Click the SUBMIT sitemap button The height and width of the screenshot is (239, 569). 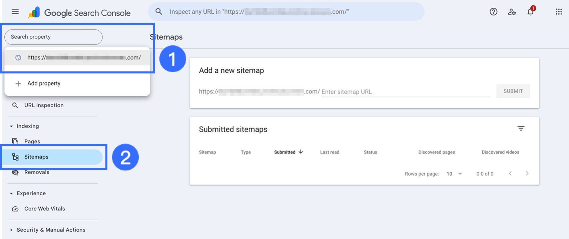513,91
